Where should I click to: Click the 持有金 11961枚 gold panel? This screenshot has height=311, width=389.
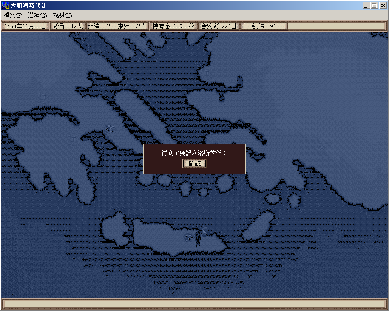(x=173, y=26)
